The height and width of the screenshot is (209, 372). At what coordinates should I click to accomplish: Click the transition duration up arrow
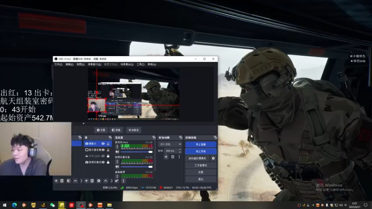179,150
